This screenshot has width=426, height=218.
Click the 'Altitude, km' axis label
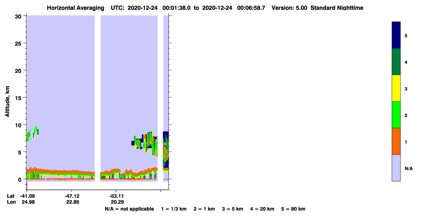tap(8, 102)
